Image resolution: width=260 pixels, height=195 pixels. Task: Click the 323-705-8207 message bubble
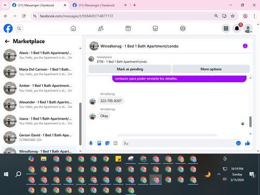(x=111, y=101)
